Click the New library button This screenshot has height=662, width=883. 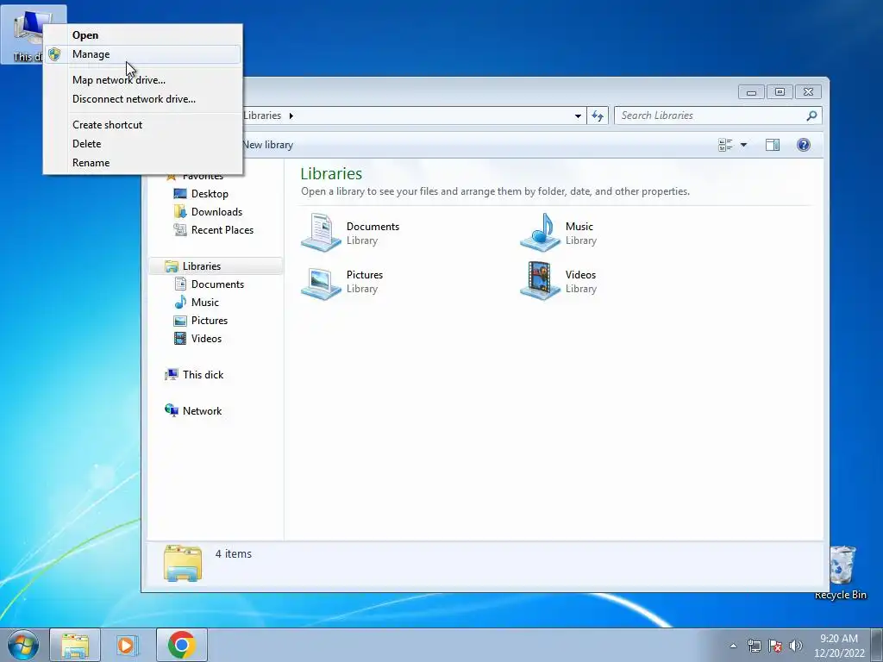[268, 145]
